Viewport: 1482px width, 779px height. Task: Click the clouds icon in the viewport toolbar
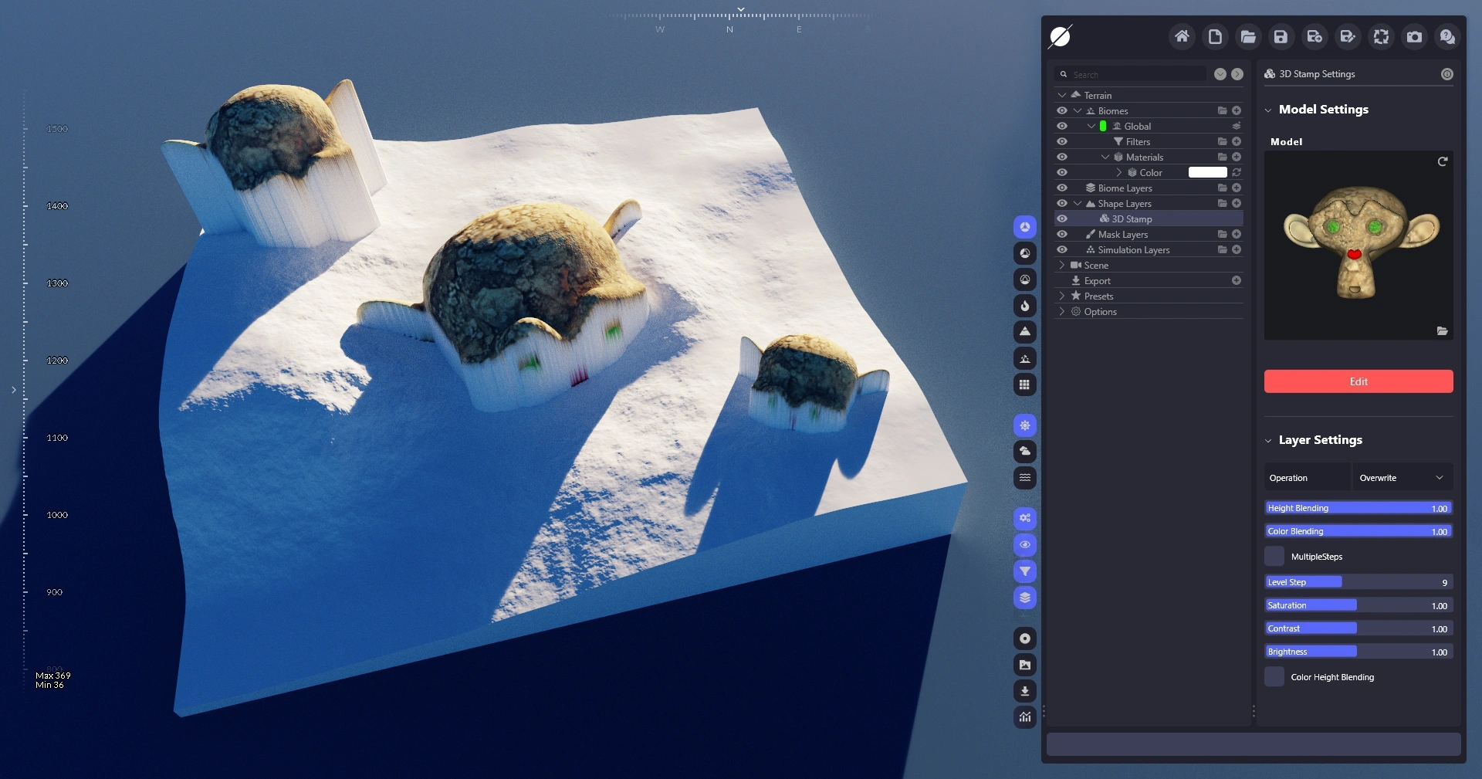coord(1024,451)
